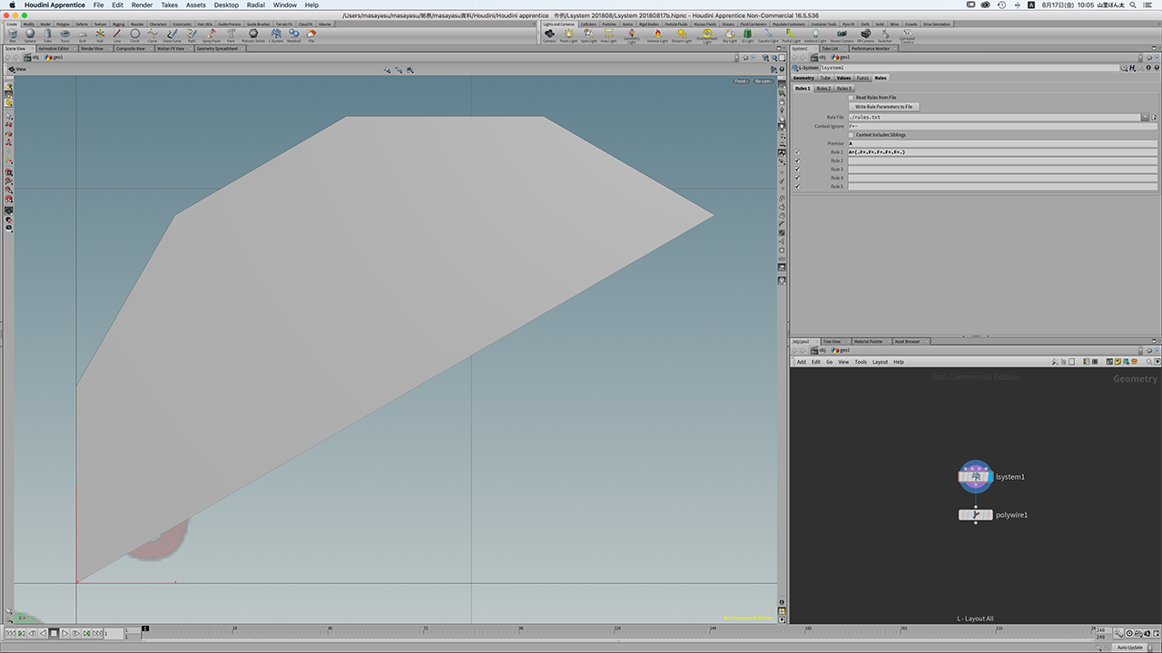Switch to the Rules 2 tab

tap(823, 88)
